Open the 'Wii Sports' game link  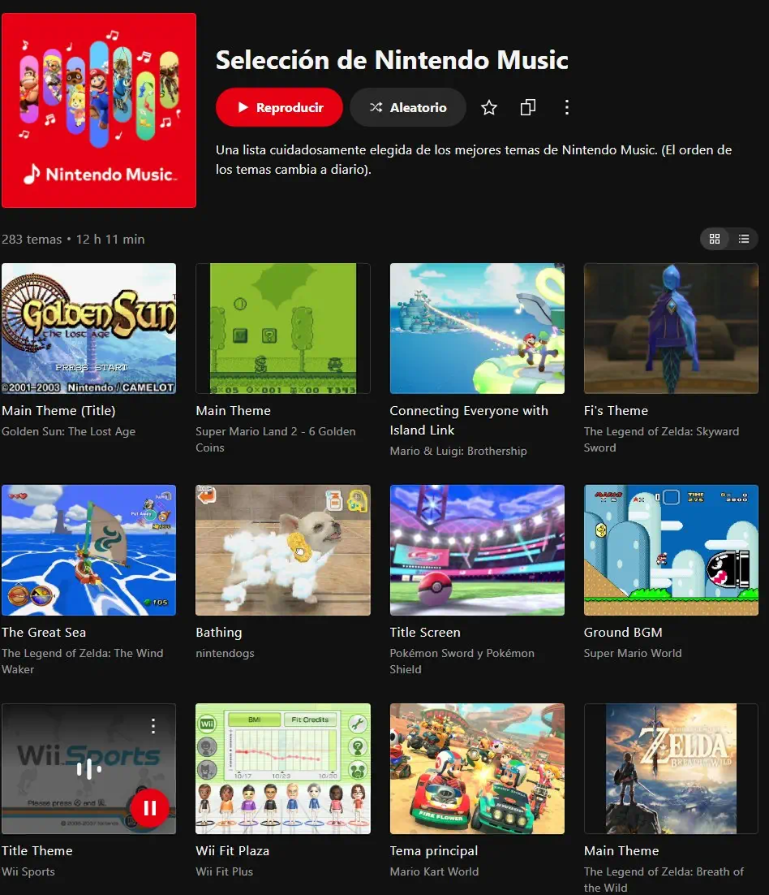tap(28, 871)
